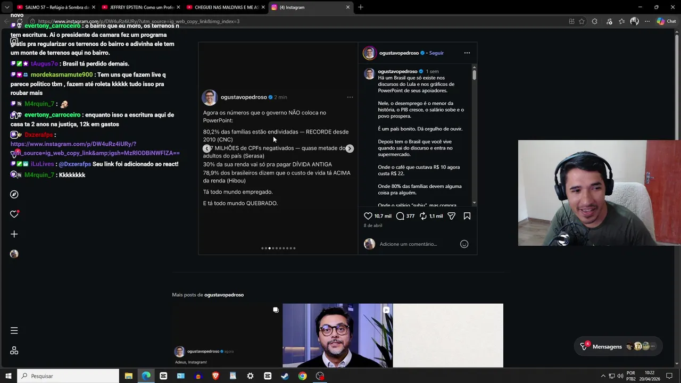
Task: Open the Explore compass icon in the sidebar
Action: (14, 195)
